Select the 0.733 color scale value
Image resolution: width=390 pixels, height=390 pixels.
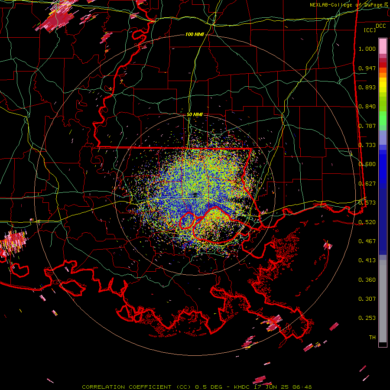pos(367,145)
